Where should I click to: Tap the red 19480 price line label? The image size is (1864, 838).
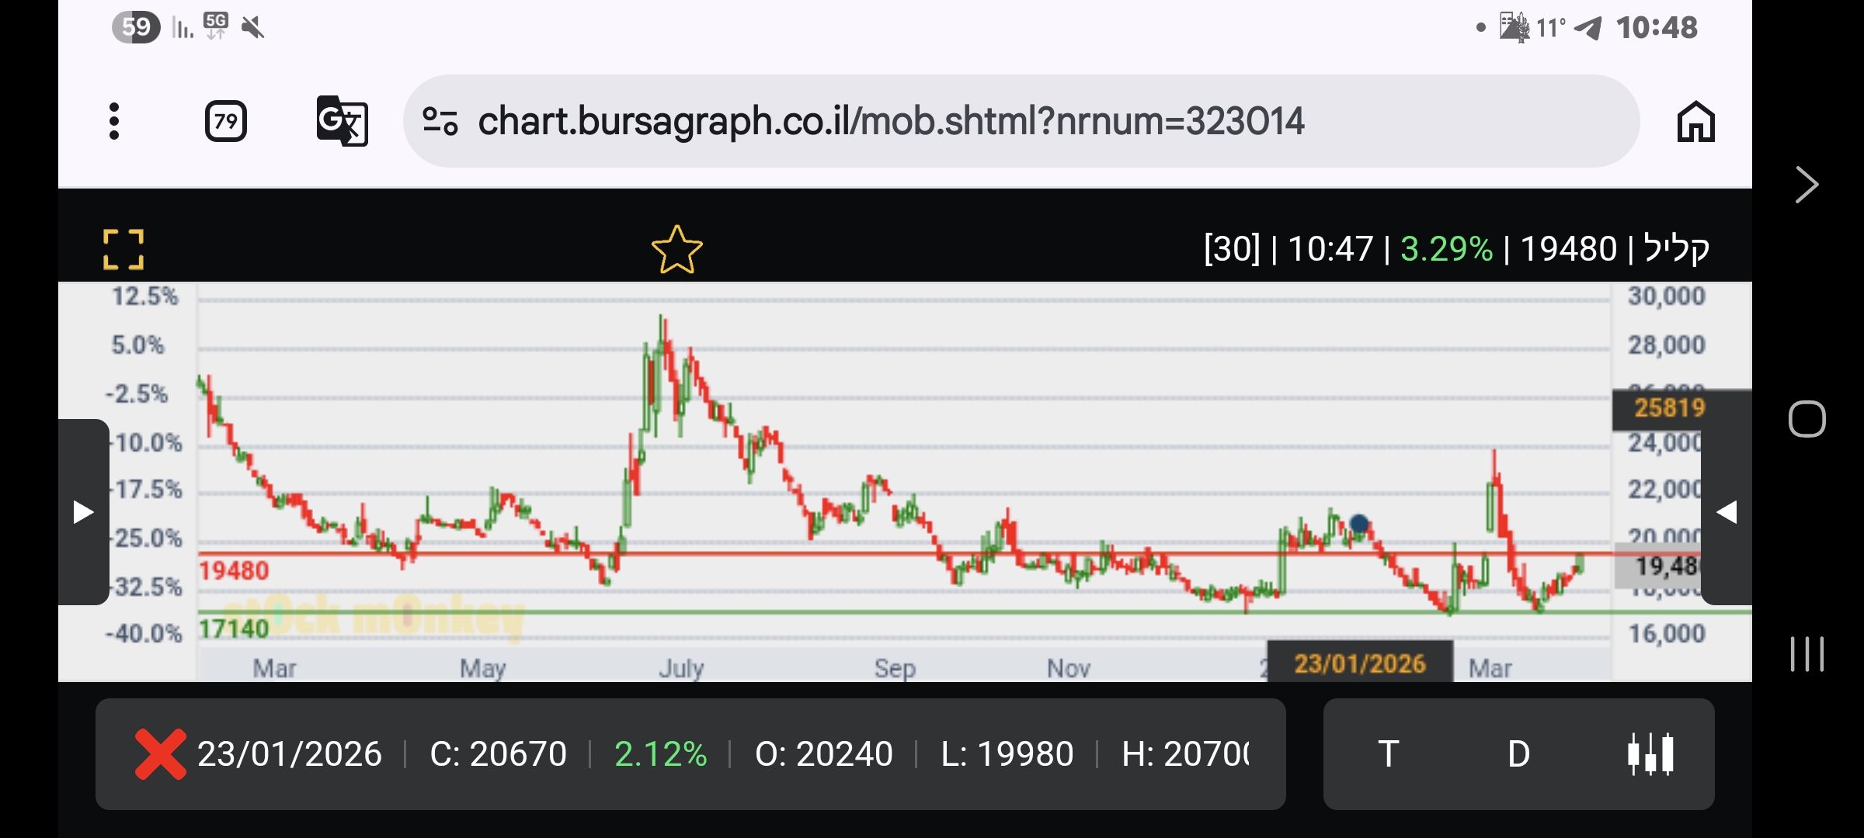click(234, 571)
